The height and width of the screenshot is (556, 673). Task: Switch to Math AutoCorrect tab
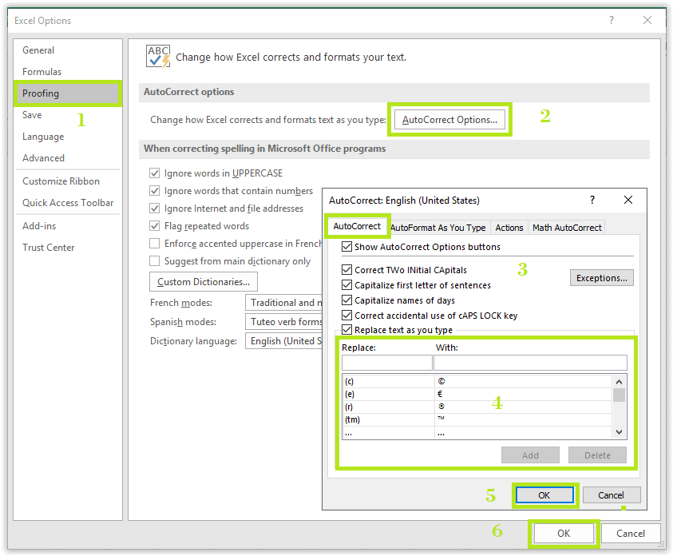pyautogui.click(x=567, y=228)
